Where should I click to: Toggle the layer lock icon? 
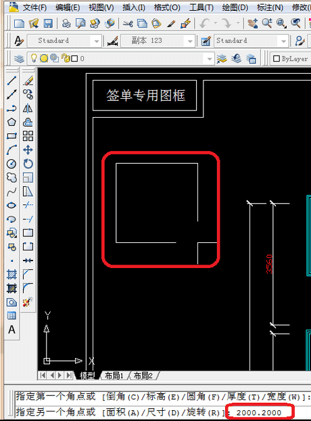click(65, 58)
